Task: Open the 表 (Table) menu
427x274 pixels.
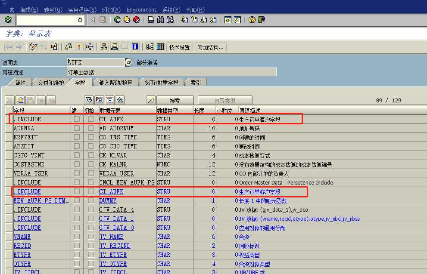Action: pos(12,10)
